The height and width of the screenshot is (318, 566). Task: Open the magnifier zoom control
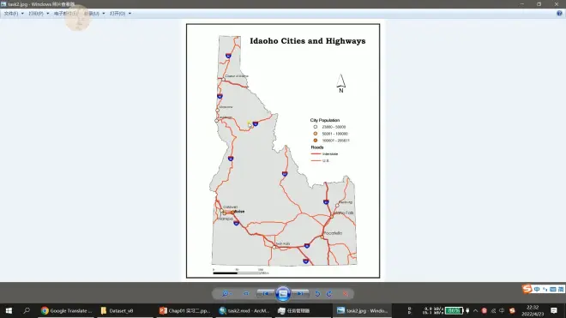pos(226,294)
